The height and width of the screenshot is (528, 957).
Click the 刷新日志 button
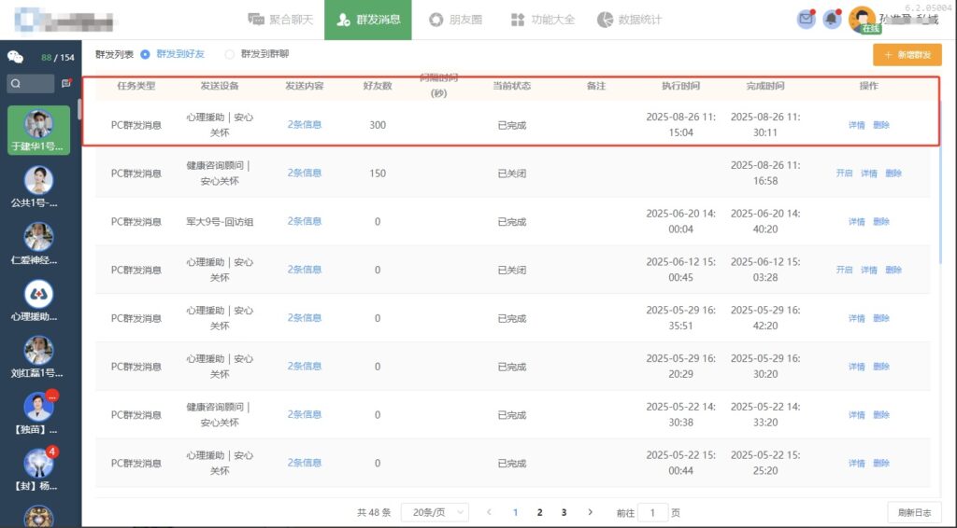[x=914, y=512]
